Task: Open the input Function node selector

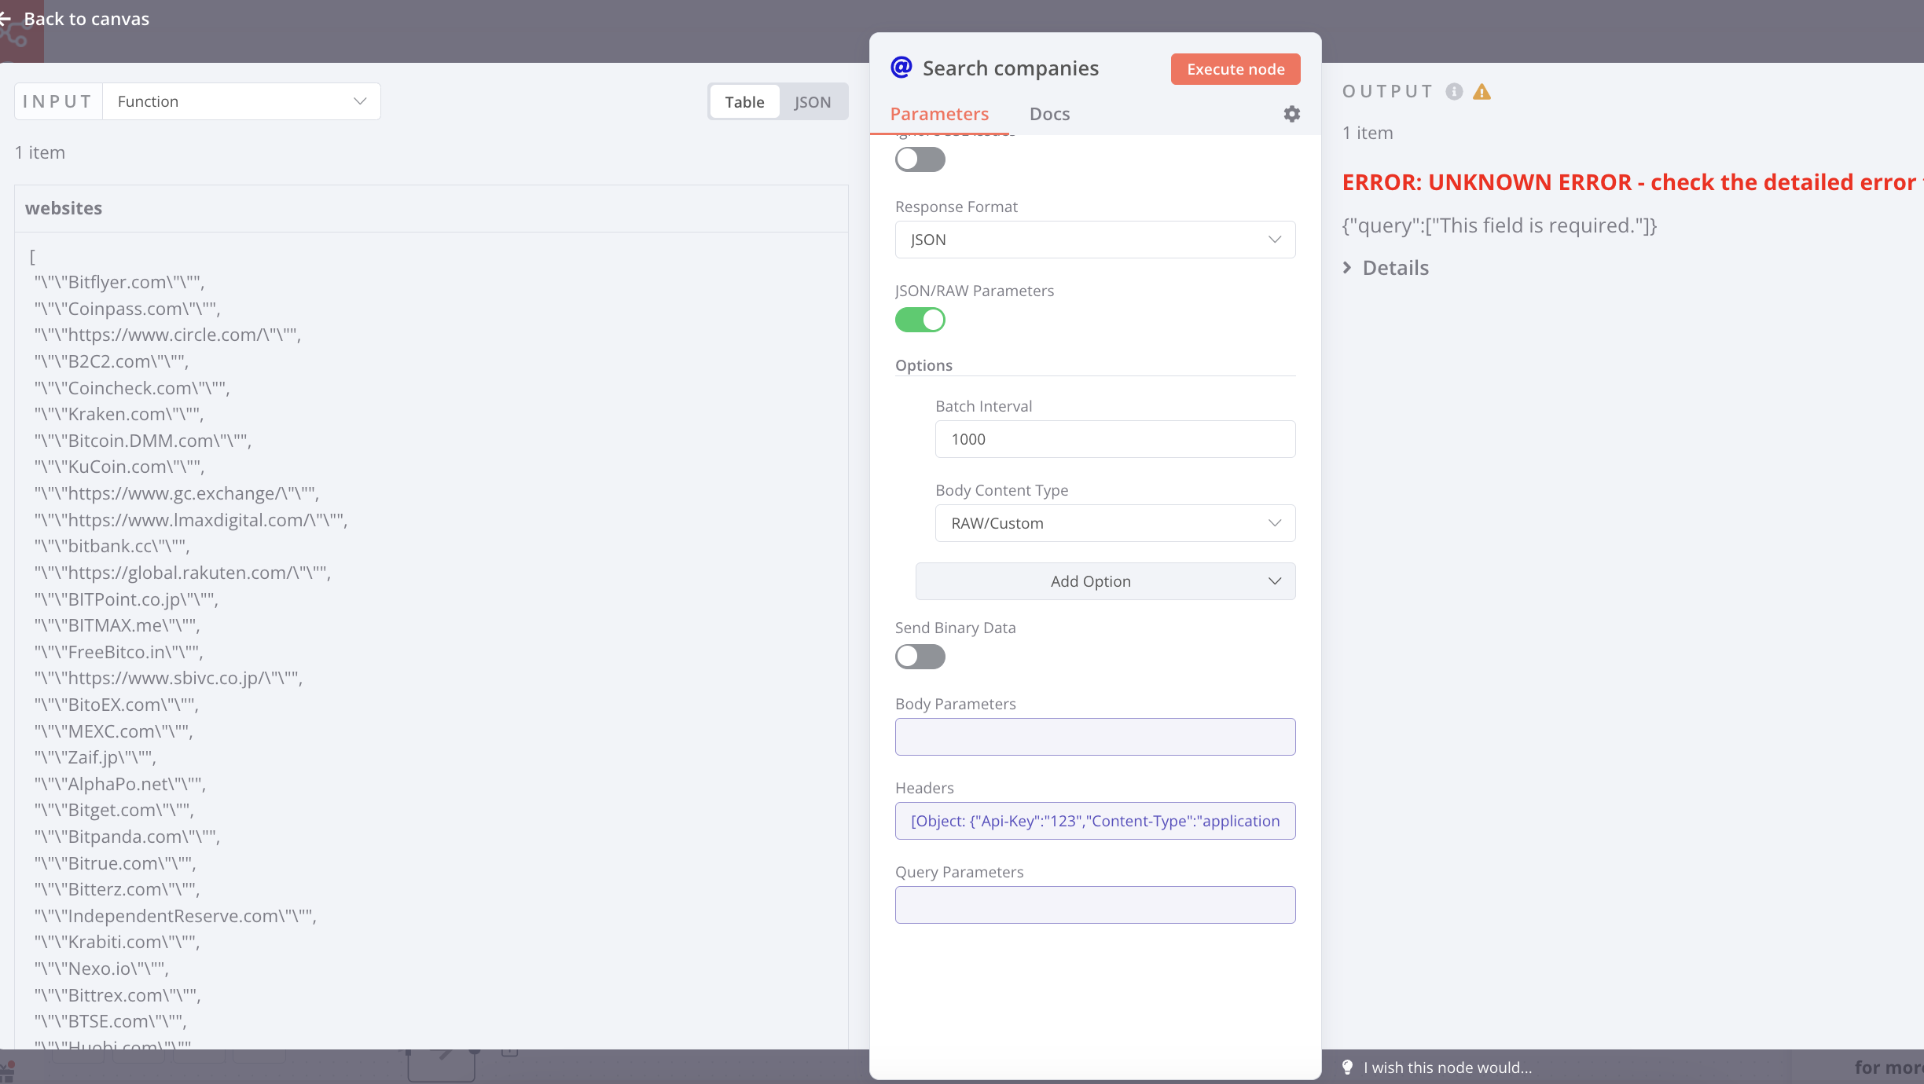Action: [240, 101]
